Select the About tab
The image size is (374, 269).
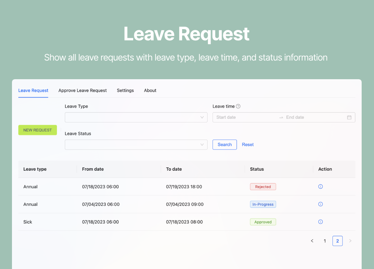point(150,90)
